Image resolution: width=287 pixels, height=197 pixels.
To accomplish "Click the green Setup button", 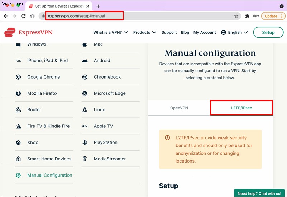I will [268, 32].
